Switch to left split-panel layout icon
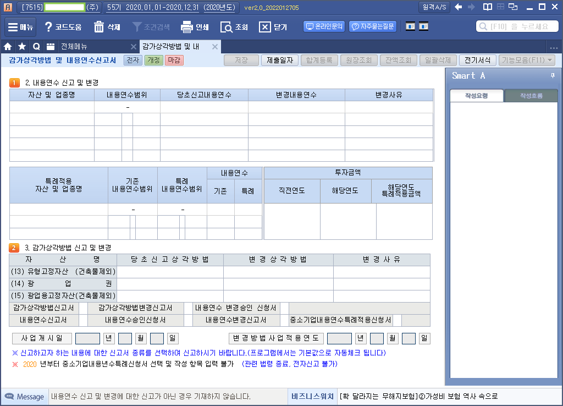This screenshot has height=406, width=563. pos(410,26)
